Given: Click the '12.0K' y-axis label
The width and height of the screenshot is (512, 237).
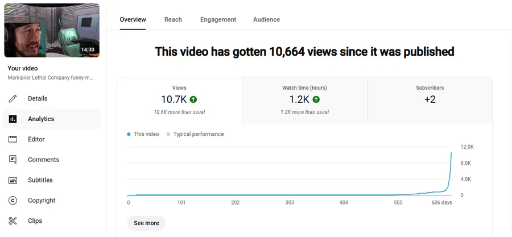Looking at the screenshot, I should 467,147.
